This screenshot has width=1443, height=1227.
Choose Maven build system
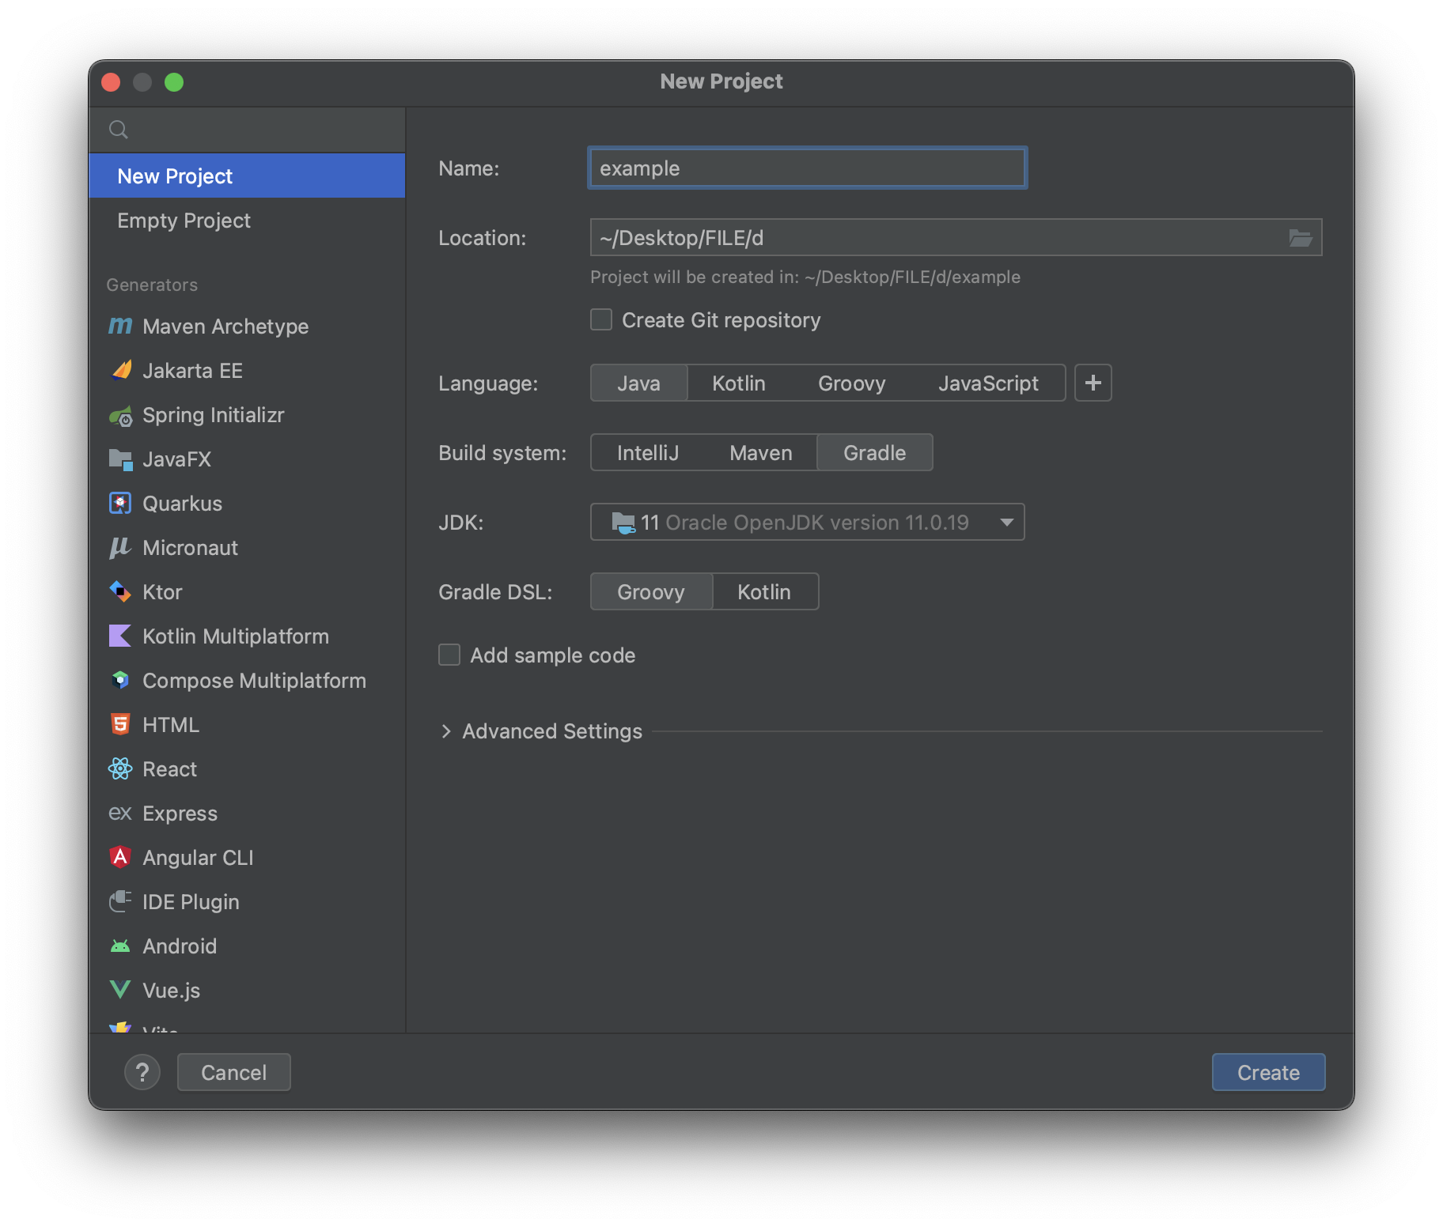[x=761, y=452]
